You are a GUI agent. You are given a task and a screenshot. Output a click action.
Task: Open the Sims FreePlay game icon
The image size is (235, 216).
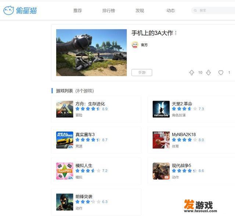[65, 171]
